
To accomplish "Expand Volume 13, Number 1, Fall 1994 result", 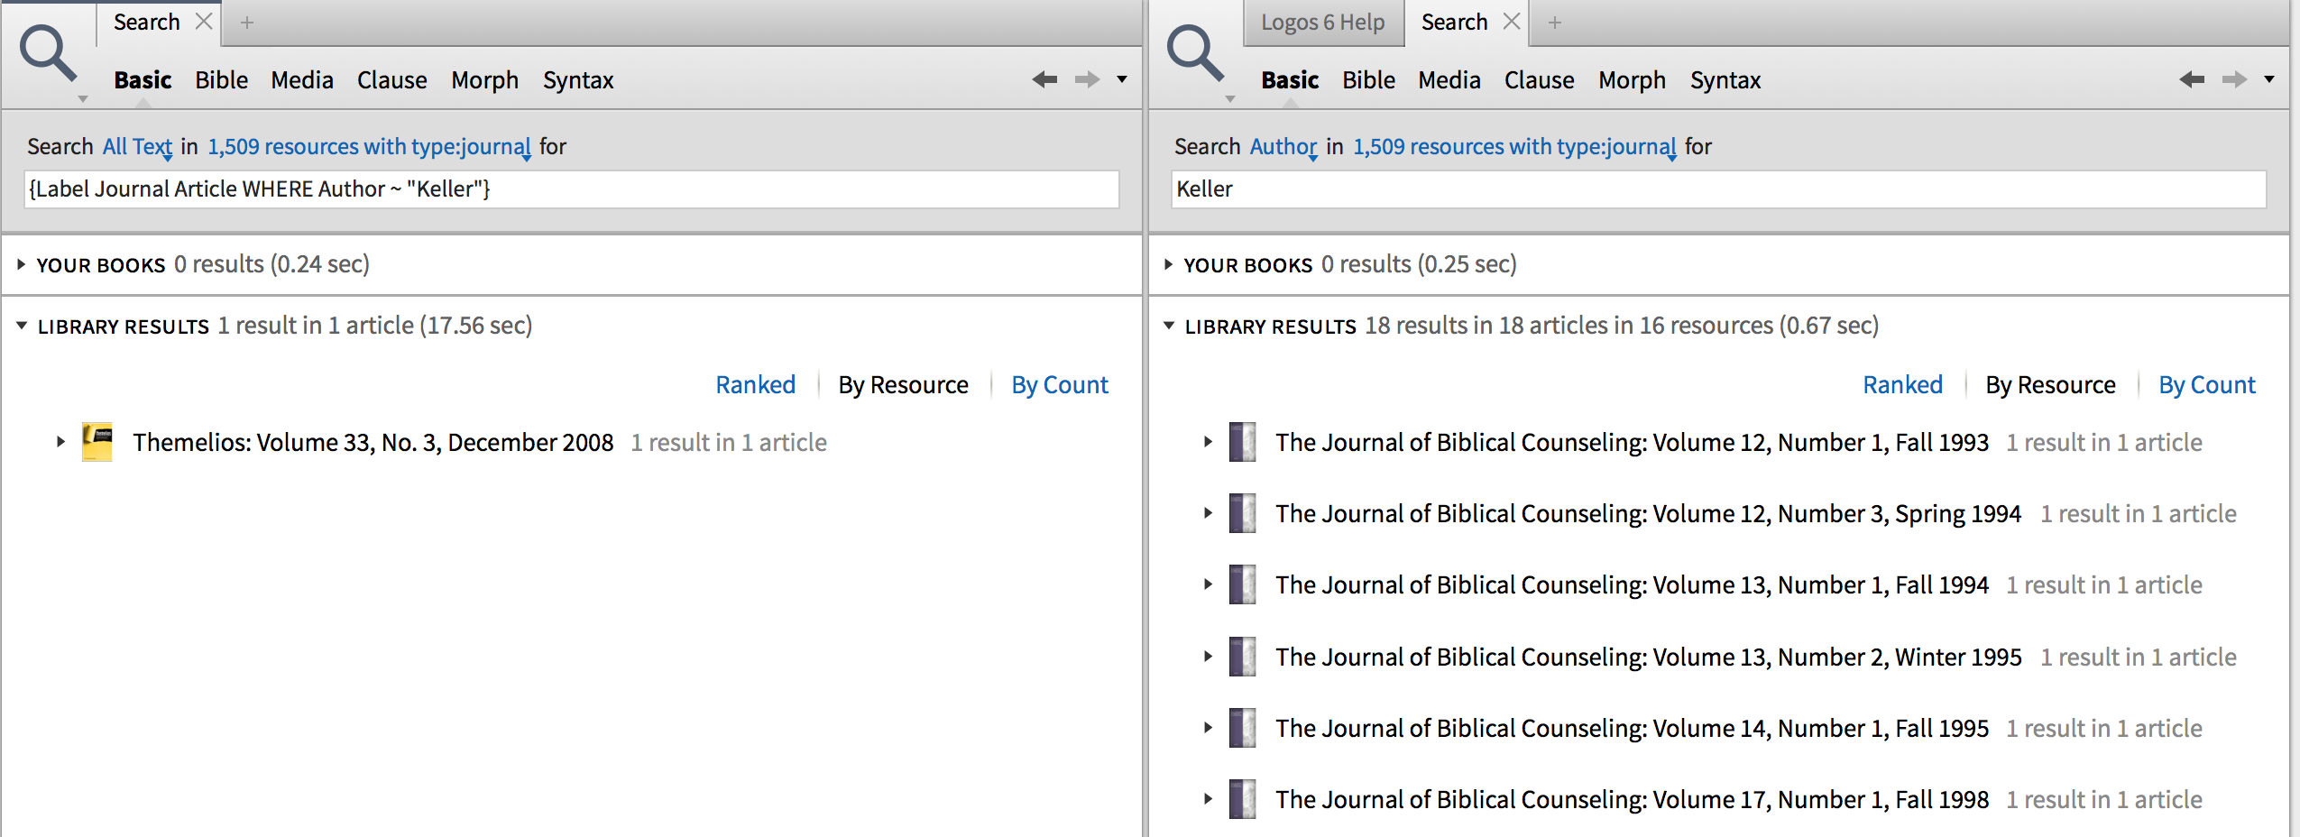I will pos(1208,584).
